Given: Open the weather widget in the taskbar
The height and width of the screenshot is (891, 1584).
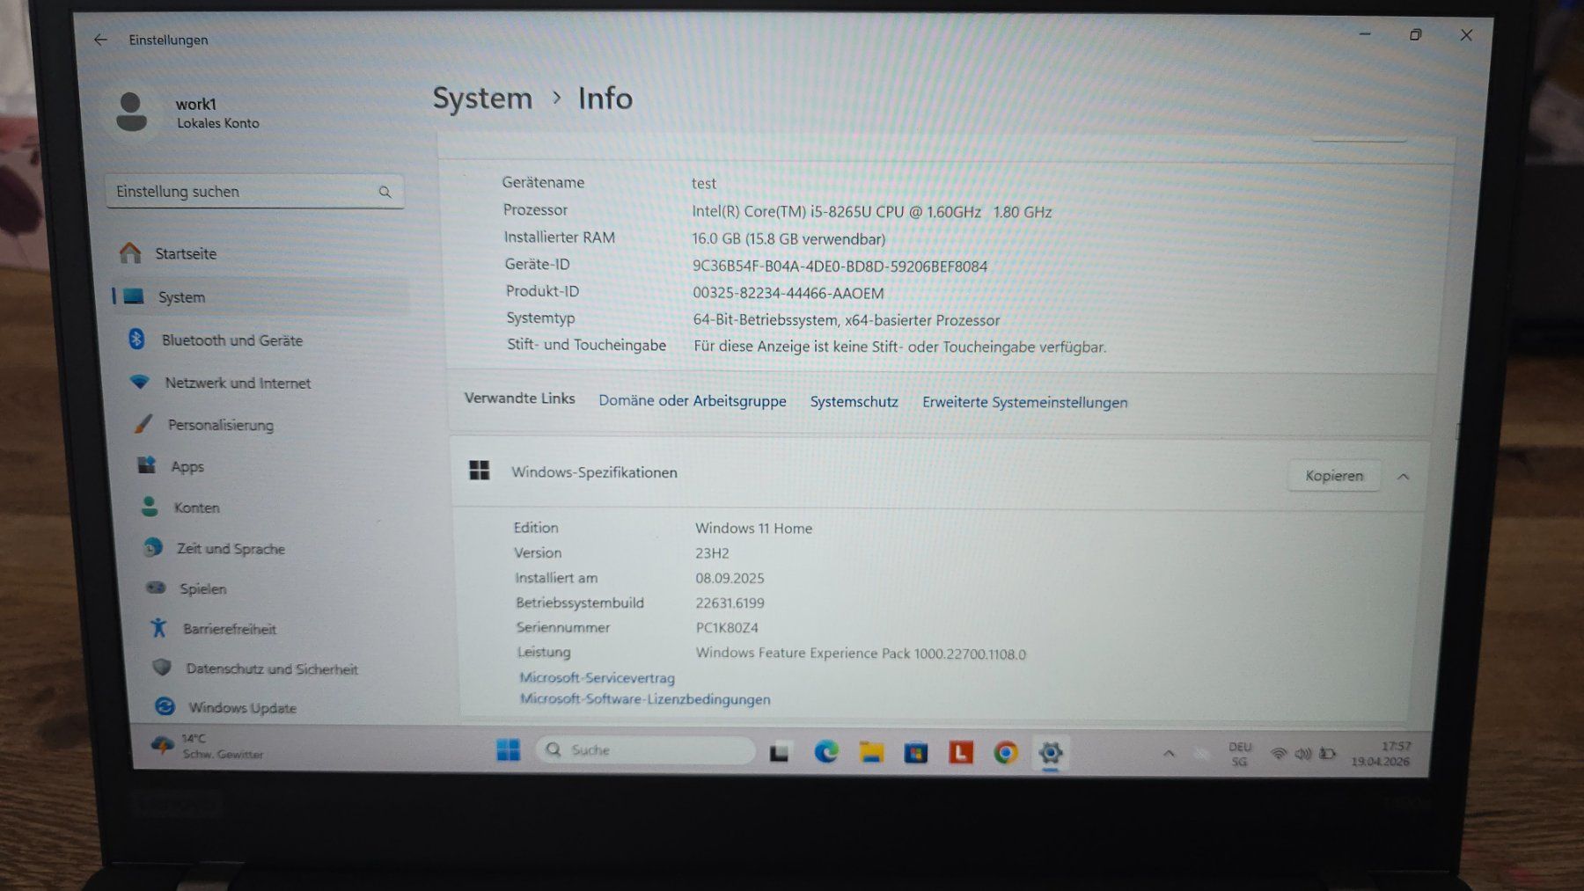Looking at the screenshot, I should [209, 746].
